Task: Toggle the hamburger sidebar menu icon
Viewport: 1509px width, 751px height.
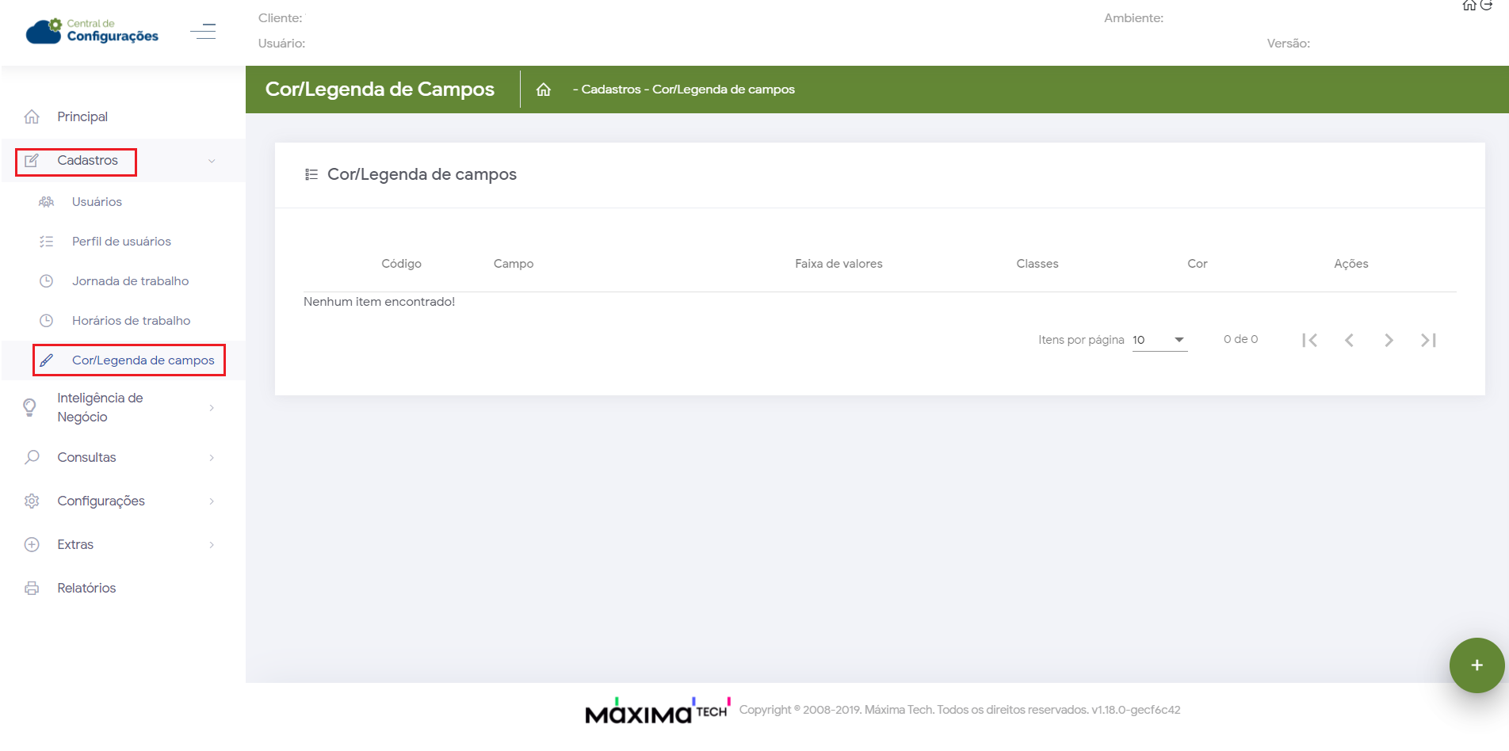Action: (203, 32)
